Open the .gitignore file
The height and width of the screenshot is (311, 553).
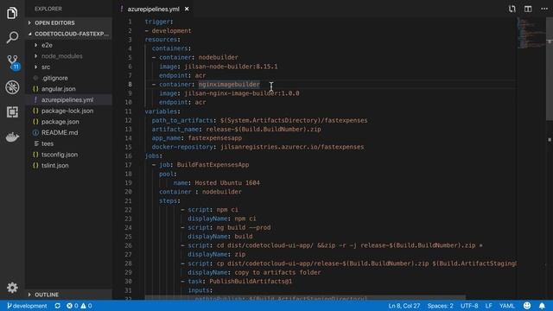(69, 78)
